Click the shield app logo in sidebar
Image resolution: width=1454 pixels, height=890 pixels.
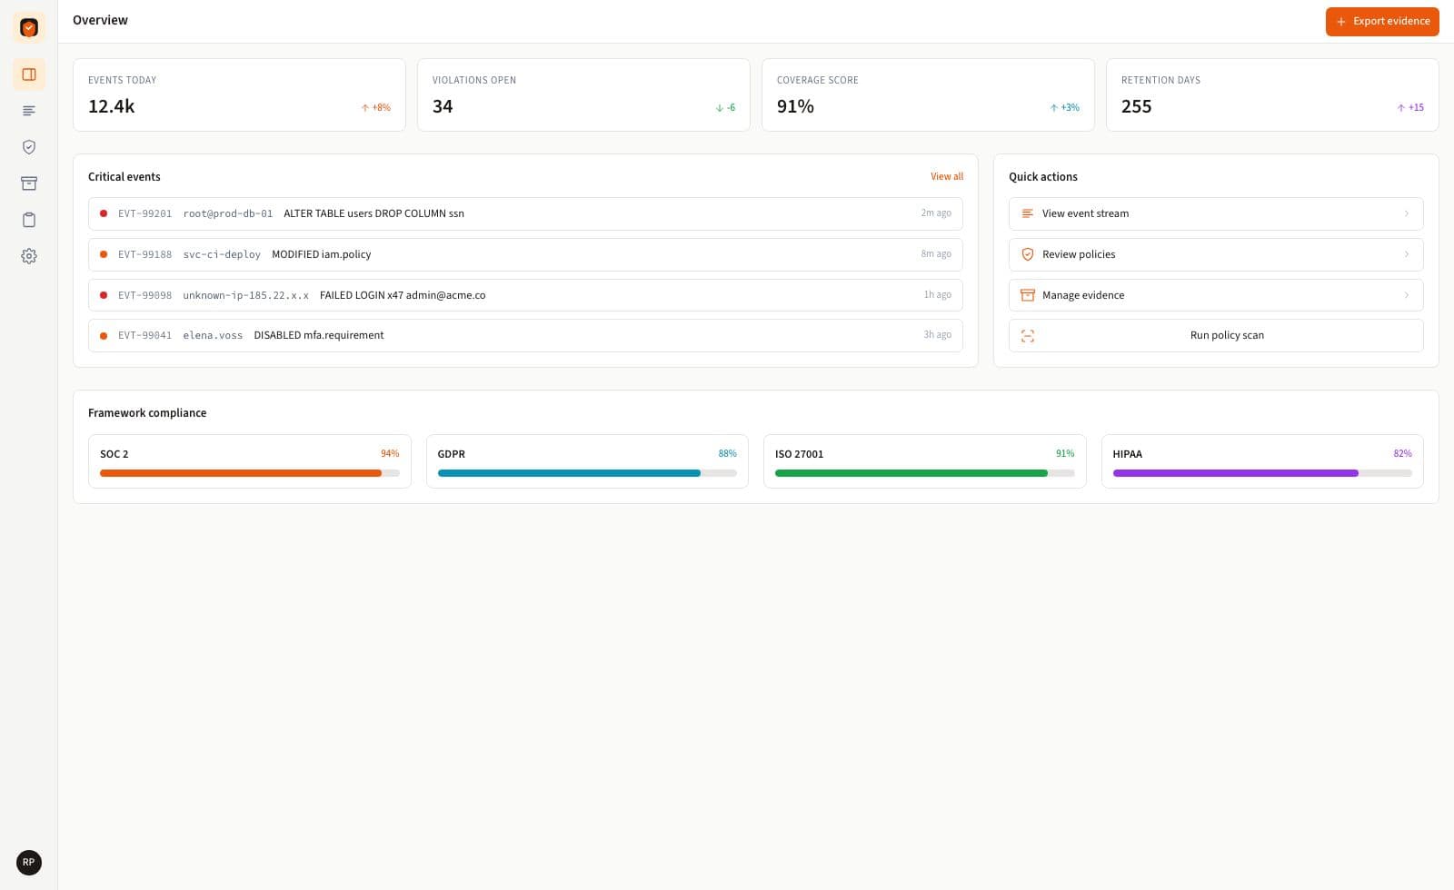(x=29, y=27)
